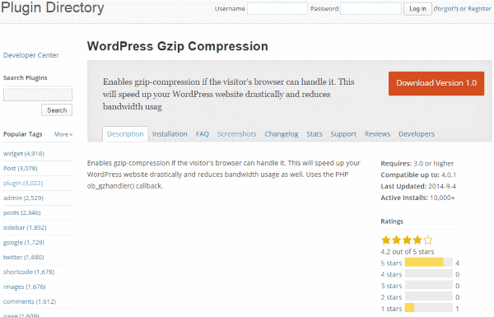Select the Description tab

click(x=125, y=134)
